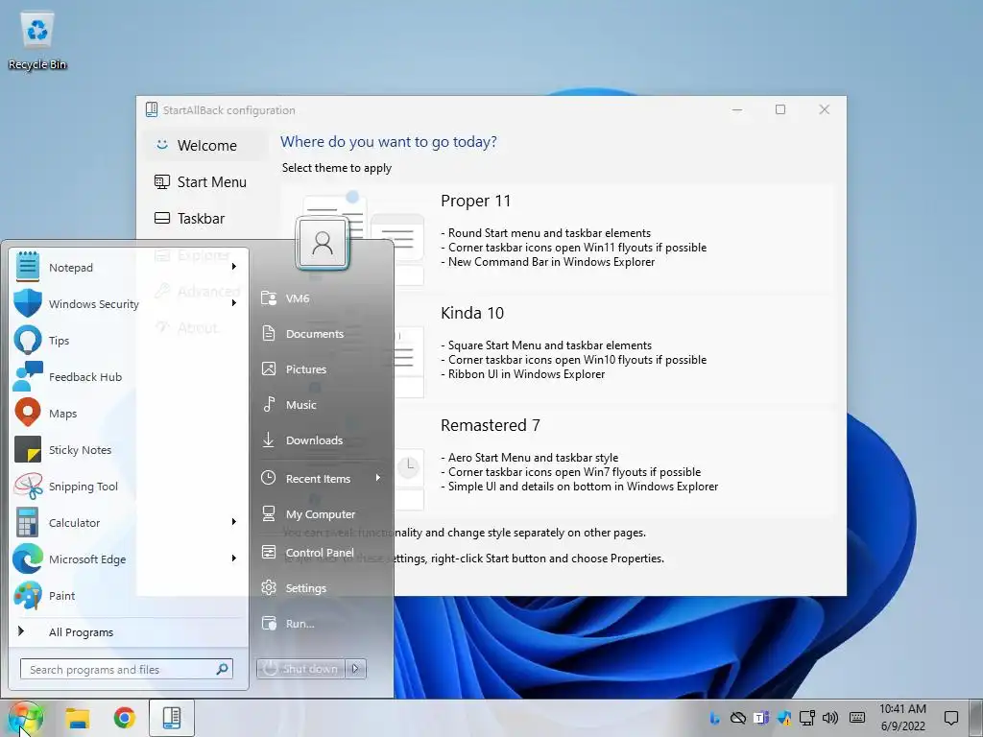Screen dimensions: 983x737
Task: Select the Welcome tab
Action: tap(204, 146)
